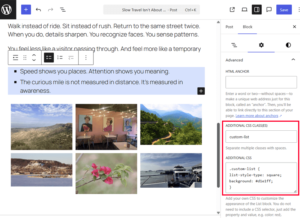Click the WordPress logo icon
Viewport: 300px width, 218px height.
tap(8, 10)
